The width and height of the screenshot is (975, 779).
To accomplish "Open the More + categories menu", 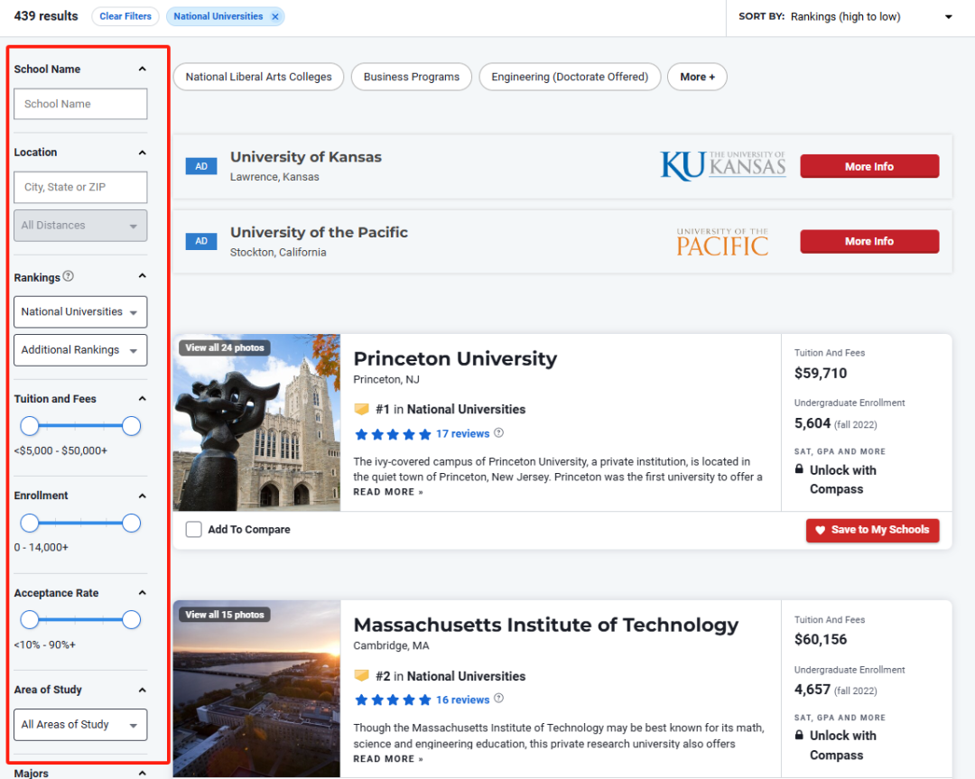I will 697,77.
